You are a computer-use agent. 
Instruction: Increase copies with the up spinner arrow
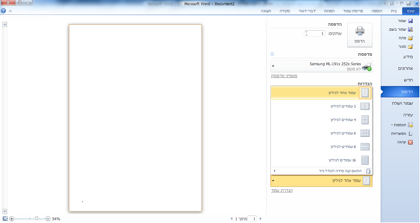coord(306,32)
